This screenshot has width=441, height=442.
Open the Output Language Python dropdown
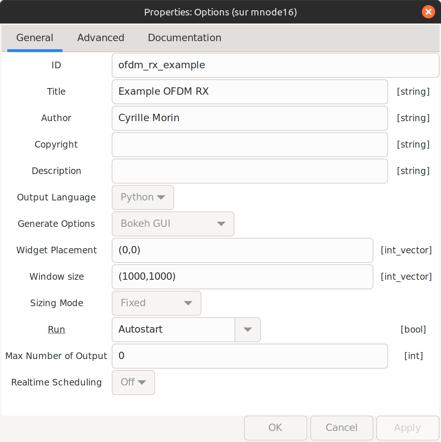[x=143, y=198]
